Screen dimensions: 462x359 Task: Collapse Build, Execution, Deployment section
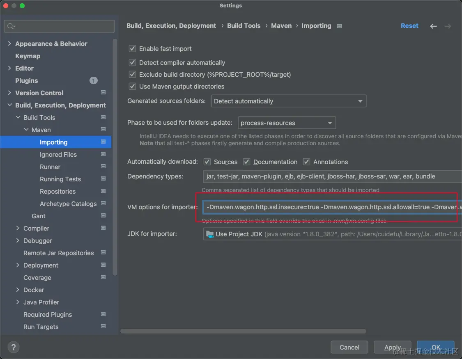tap(9, 105)
